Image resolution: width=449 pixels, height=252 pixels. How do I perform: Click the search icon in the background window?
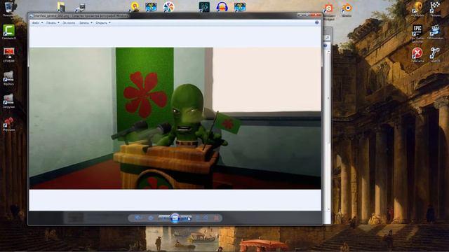328,38
